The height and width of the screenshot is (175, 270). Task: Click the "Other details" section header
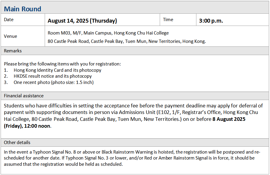coord(17,143)
